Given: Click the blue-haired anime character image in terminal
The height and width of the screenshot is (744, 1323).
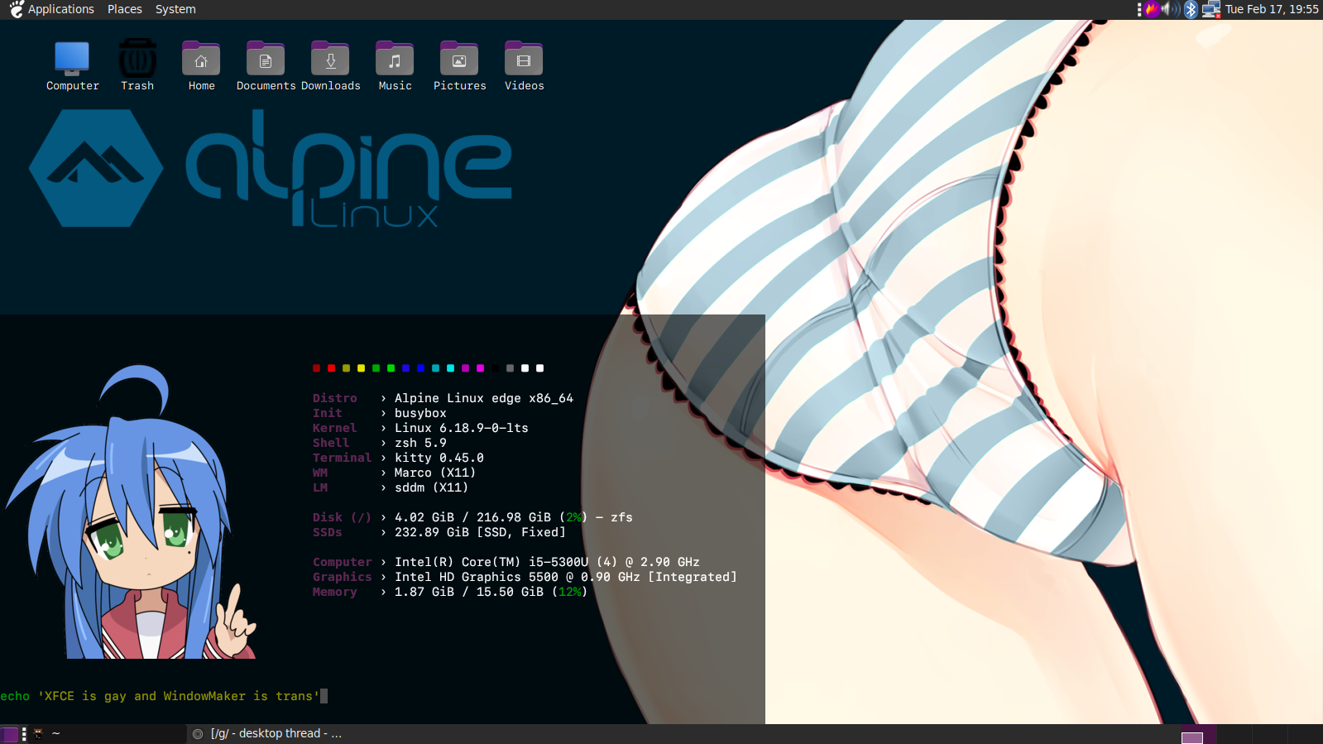Looking at the screenshot, I should coord(132,513).
